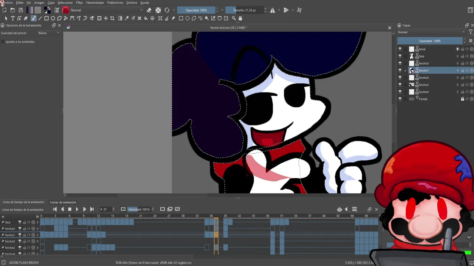Click frame 39 marker in timeline ruler
The image size is (474, 266).
225,216
